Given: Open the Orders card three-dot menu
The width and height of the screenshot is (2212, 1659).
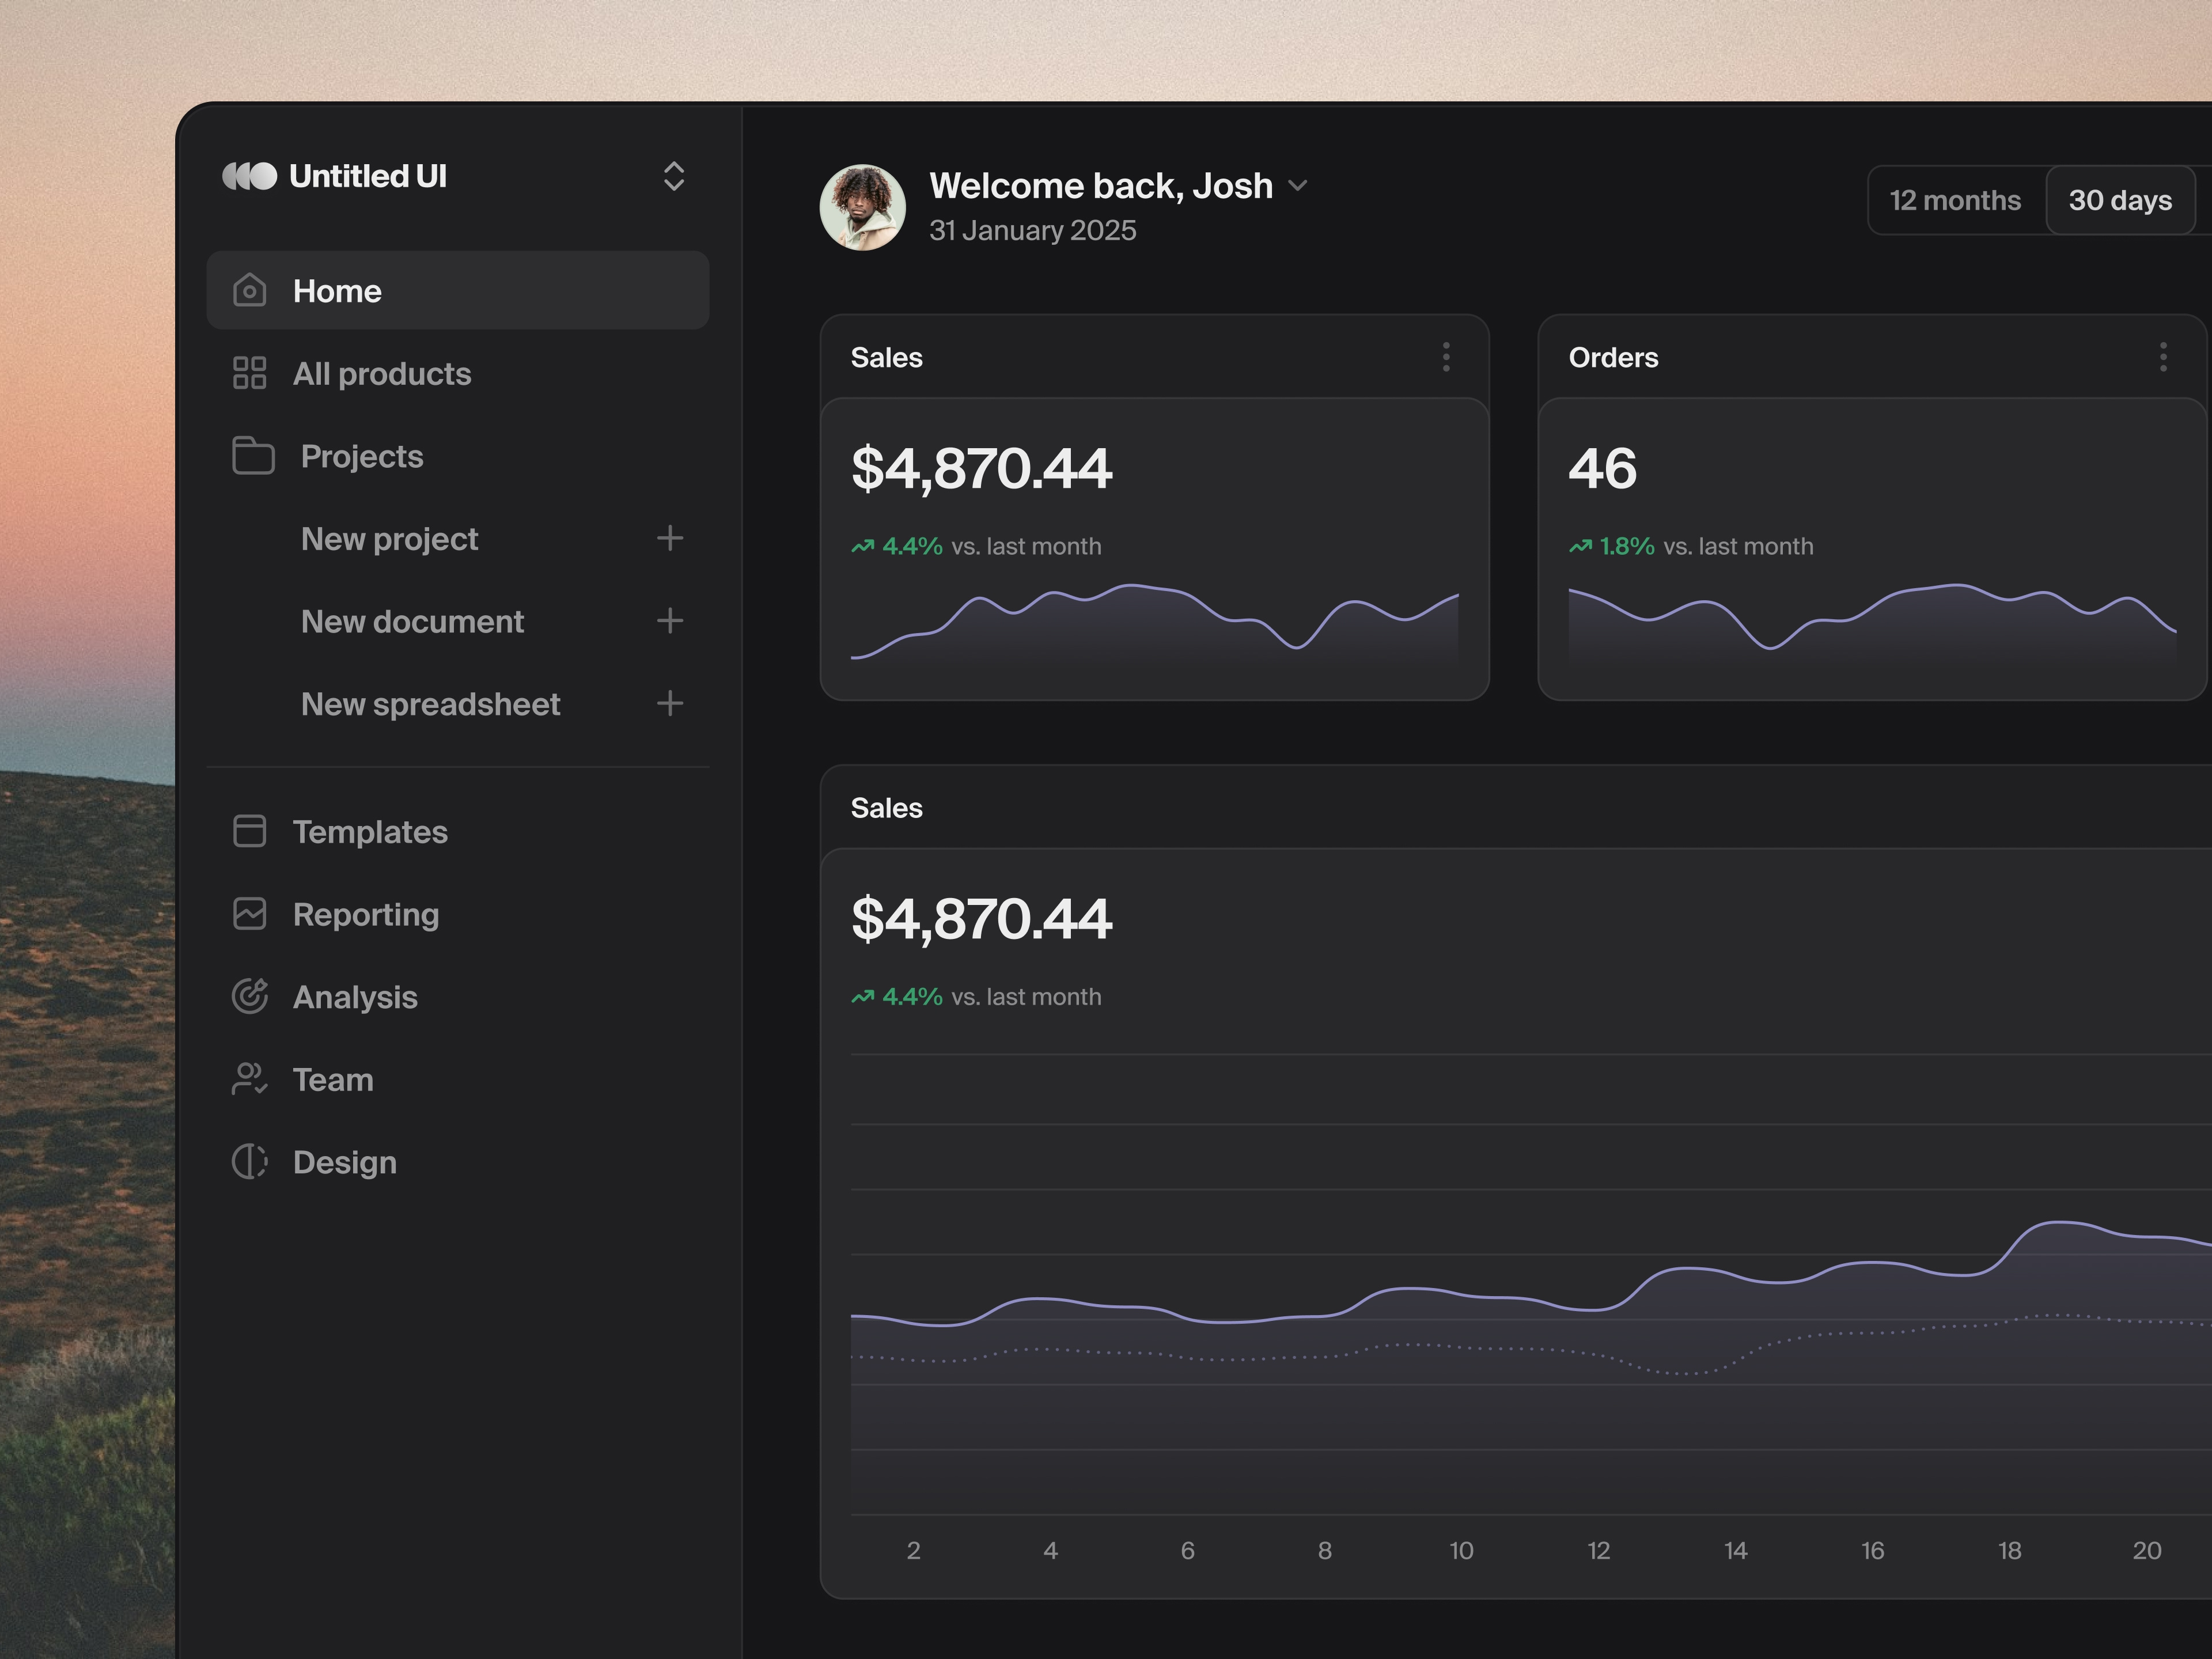Looking at the screenshot, I should tap(2163, 357).
